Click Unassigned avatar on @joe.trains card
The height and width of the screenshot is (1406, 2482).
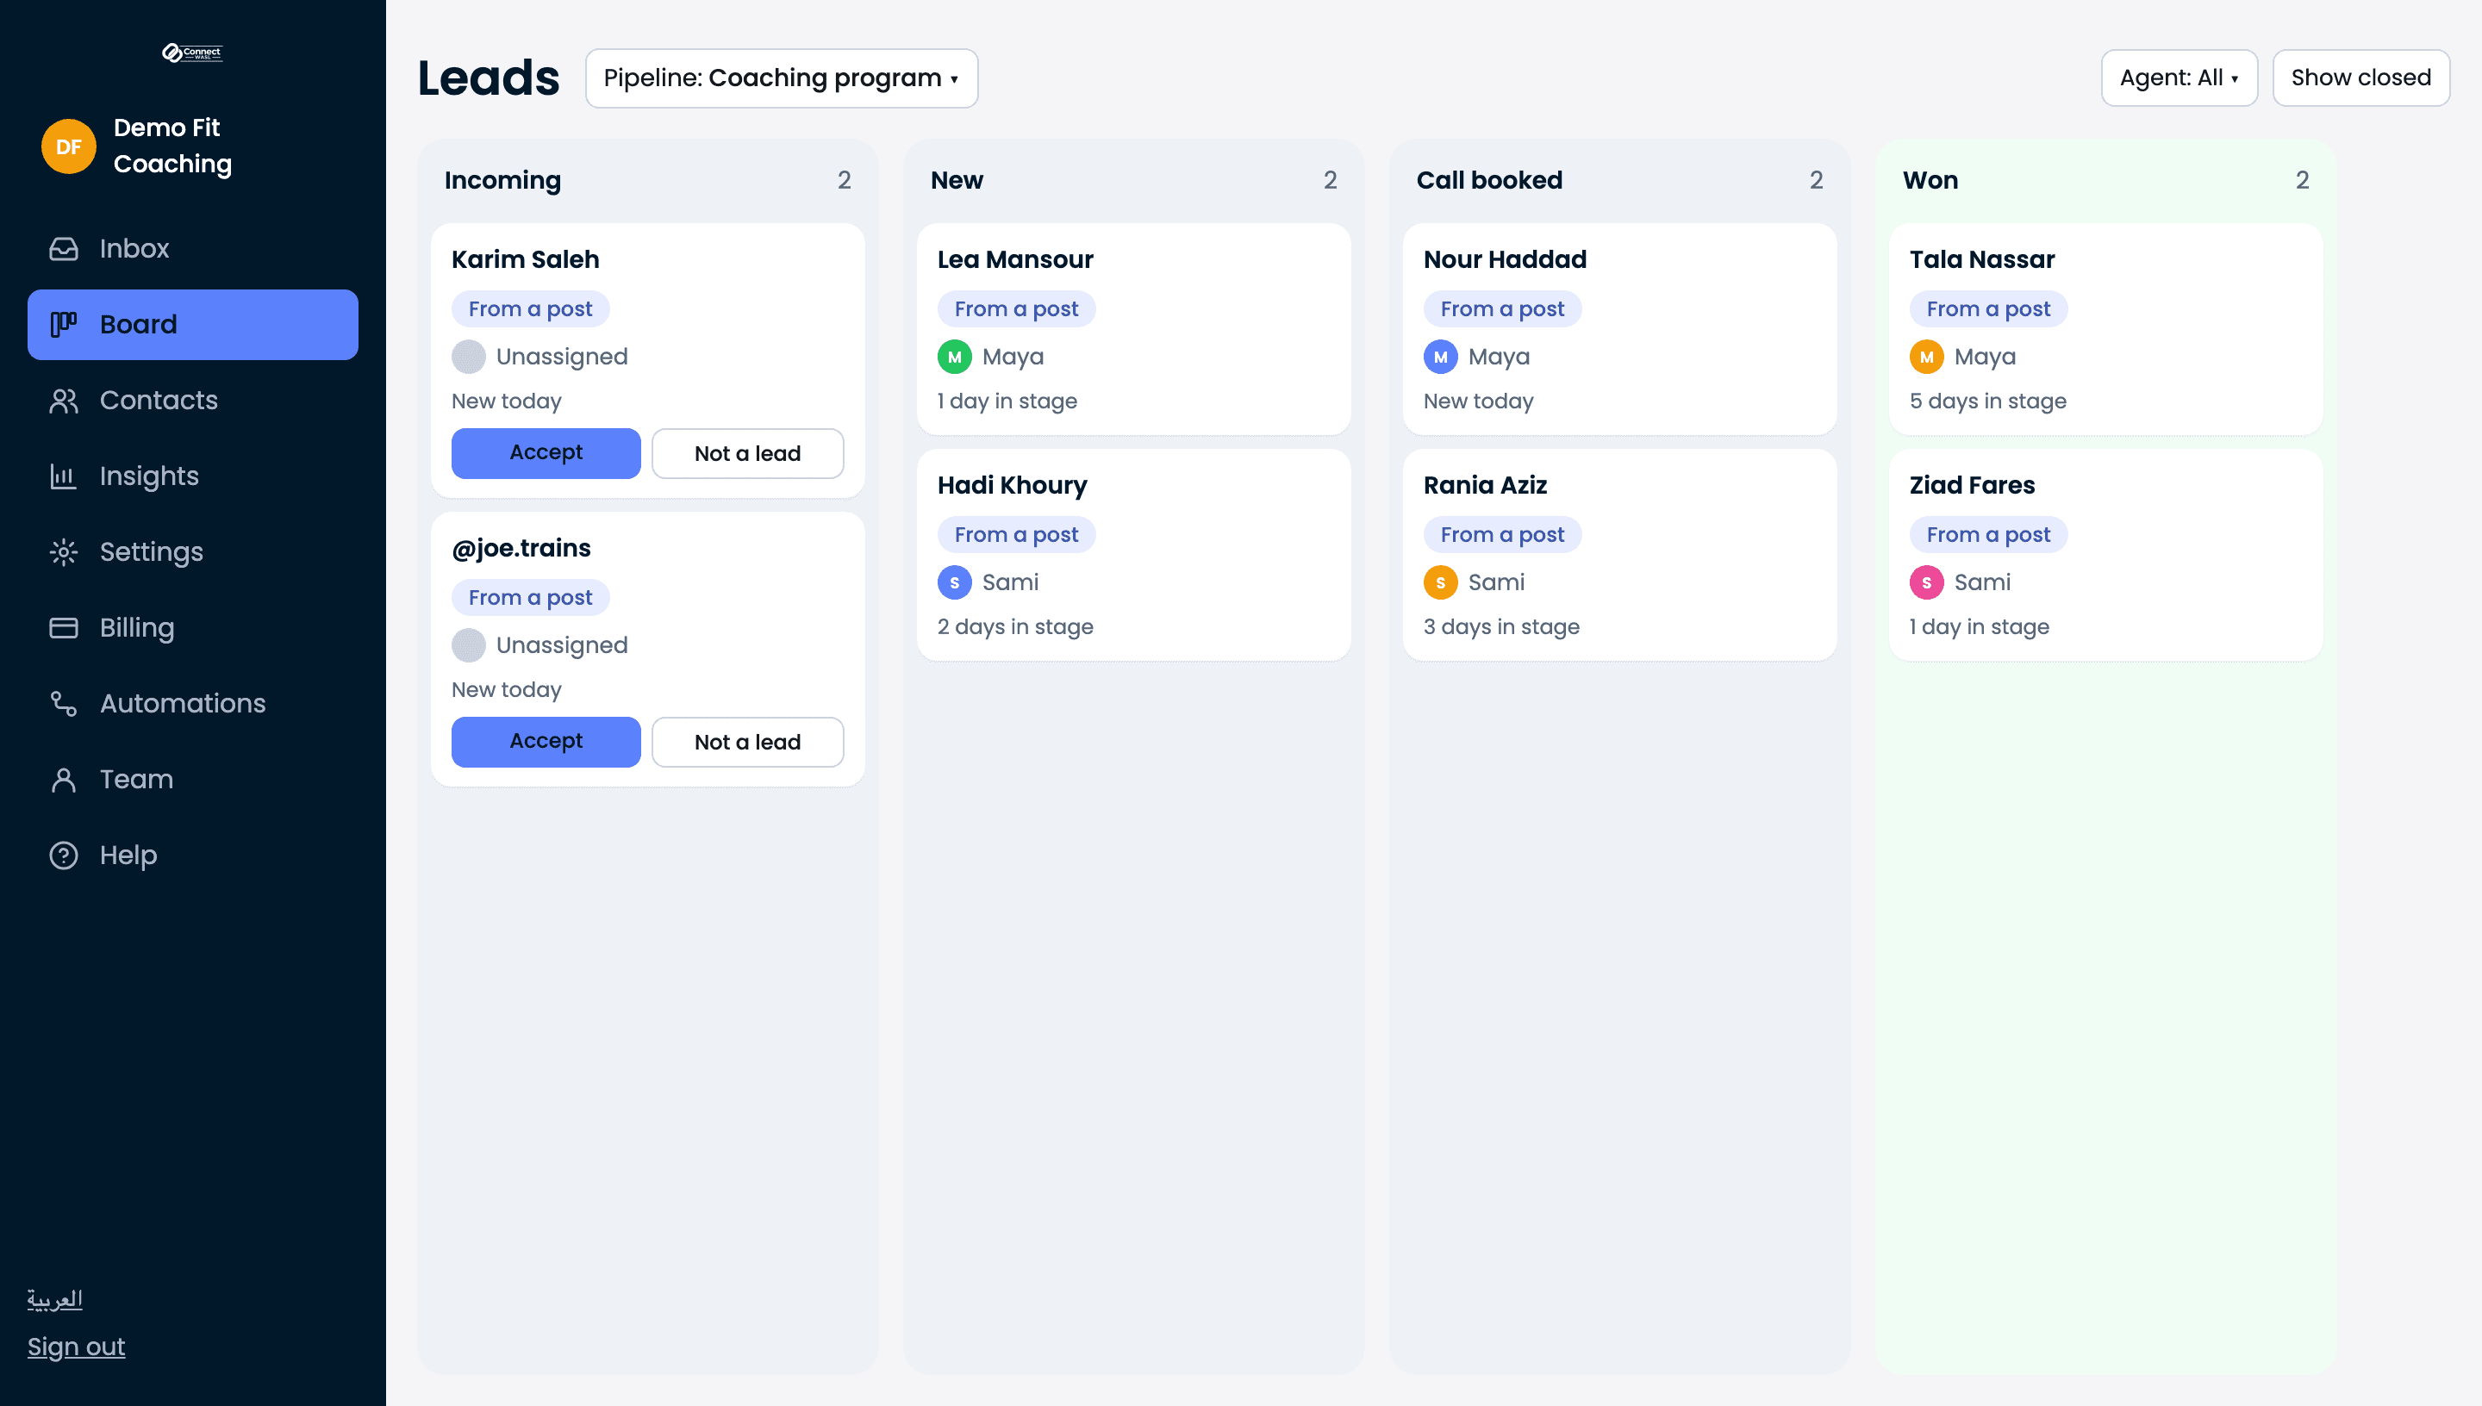(x=469, y=645)
